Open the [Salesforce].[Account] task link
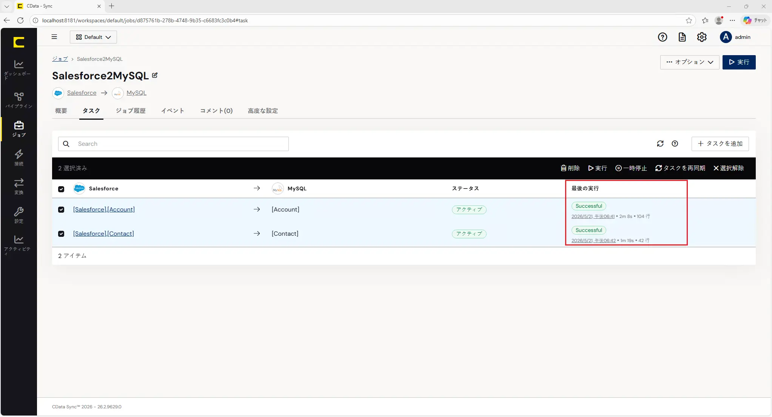The image size is (772, 417). coord(104,210)
